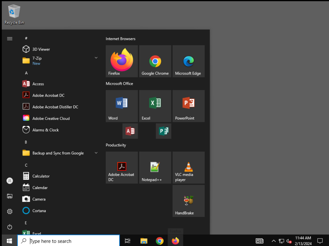Open the Calendar app
The image size is (329, 246).
click(x=60, y=188)
